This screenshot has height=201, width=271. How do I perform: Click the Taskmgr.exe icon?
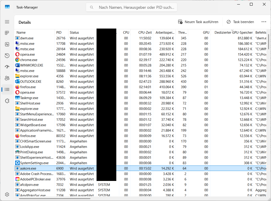point(17,98)
